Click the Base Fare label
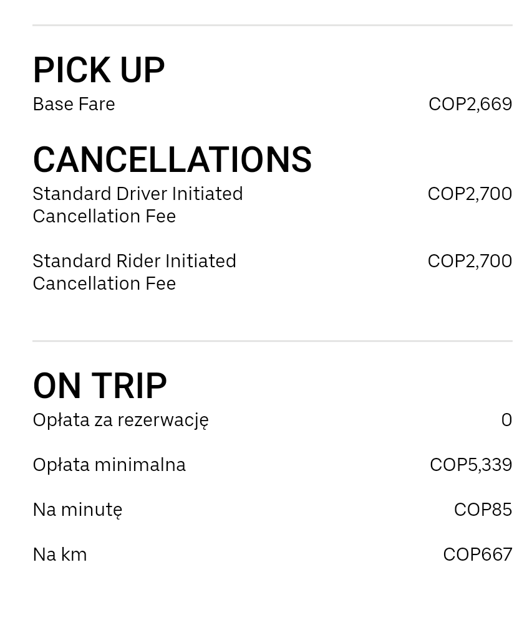The width and height of the screenshot is (527, 618). 74,104
